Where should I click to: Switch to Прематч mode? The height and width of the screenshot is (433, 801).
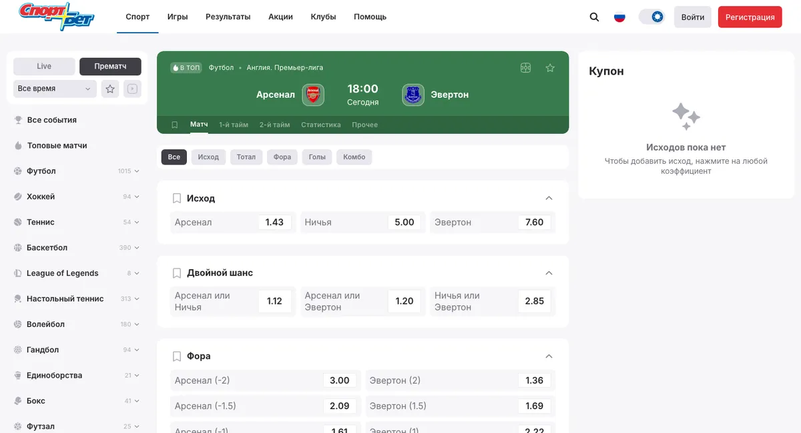[110, 67]
